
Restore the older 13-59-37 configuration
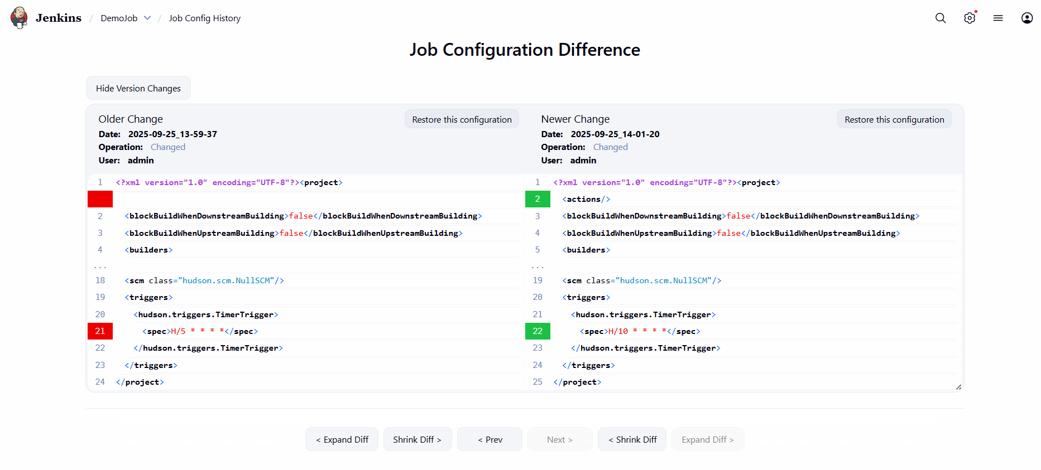(x=462, y=119)
